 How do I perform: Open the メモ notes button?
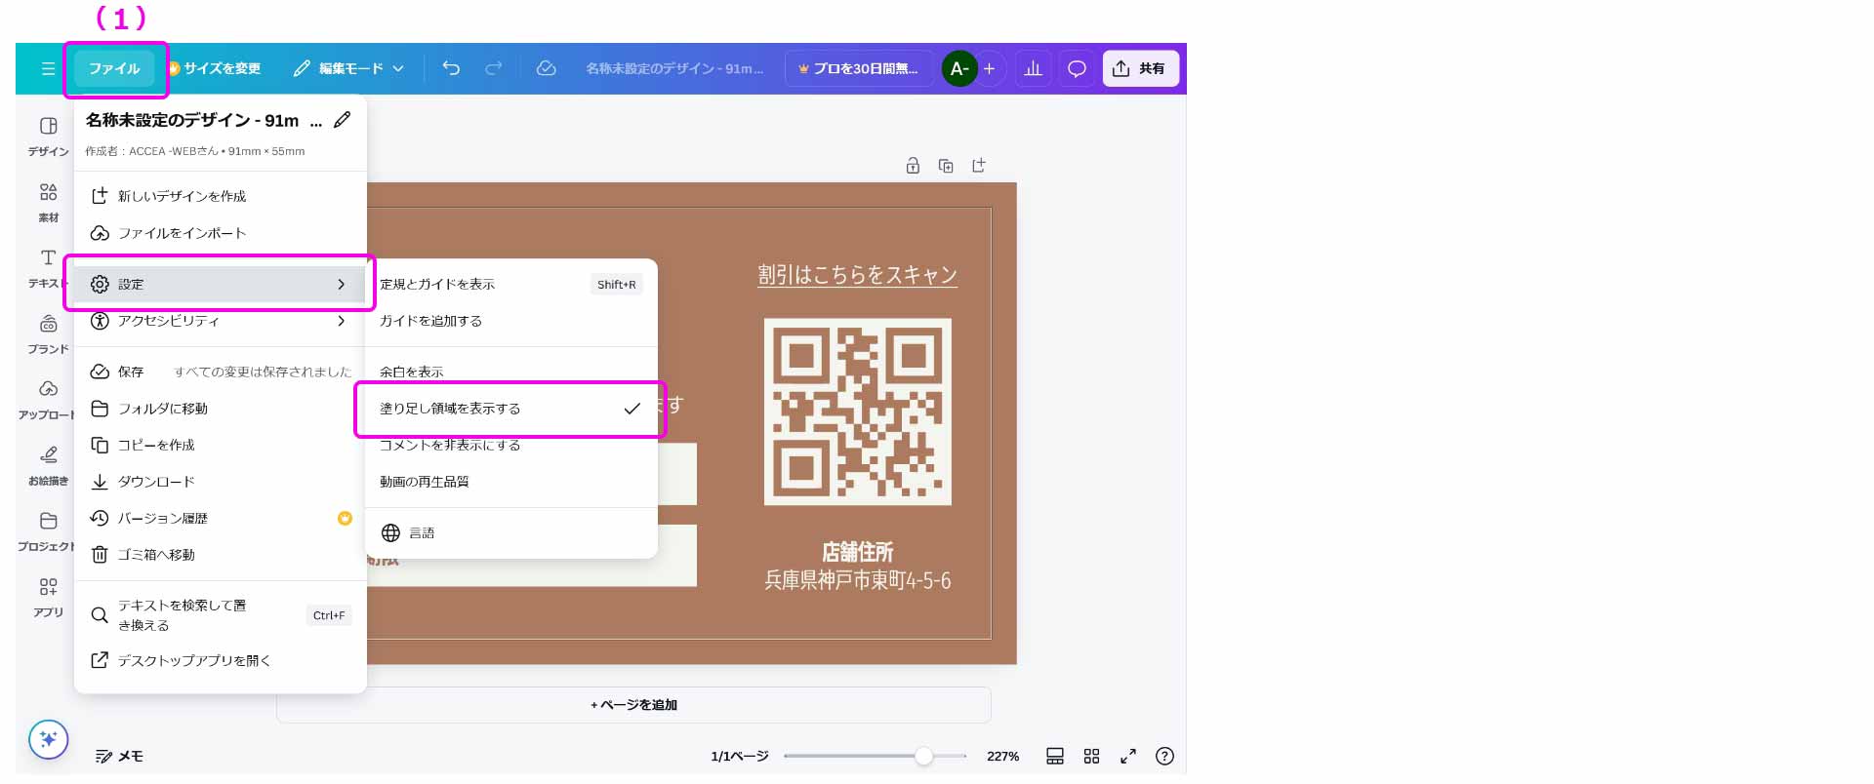(x=119, y=756)
